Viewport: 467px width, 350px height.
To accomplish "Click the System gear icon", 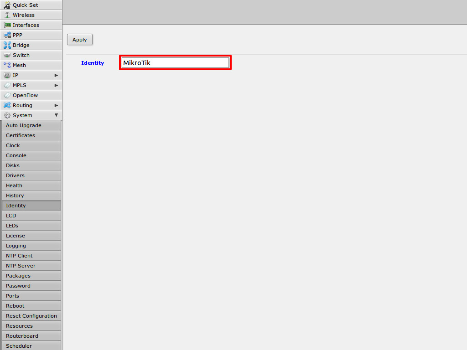I will coord(7,115).
